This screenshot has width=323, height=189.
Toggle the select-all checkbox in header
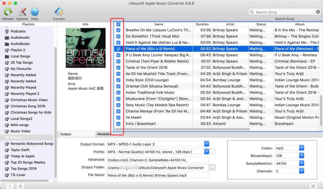pyautogui.click(x=118, y=24)
